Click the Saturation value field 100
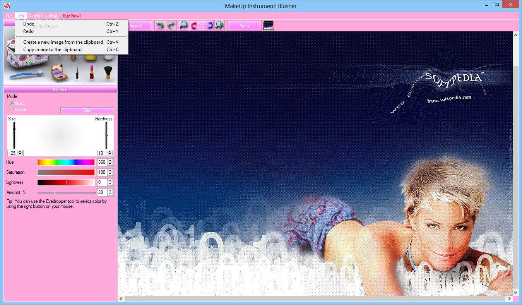 [102, 172]
